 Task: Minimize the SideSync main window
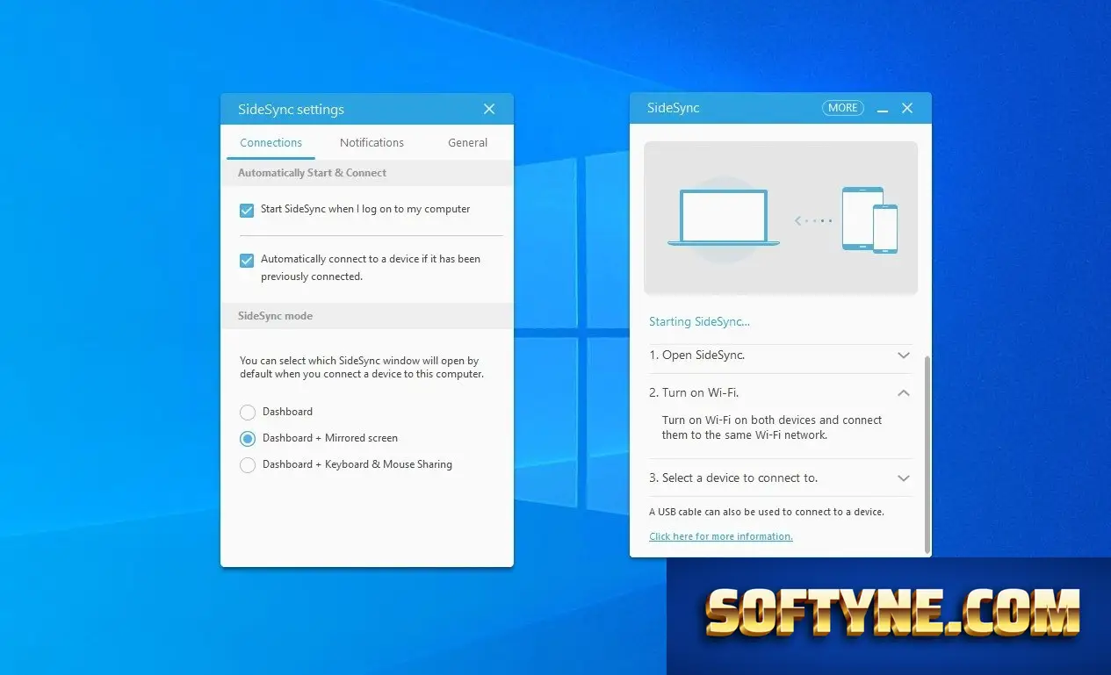[883, 109]
